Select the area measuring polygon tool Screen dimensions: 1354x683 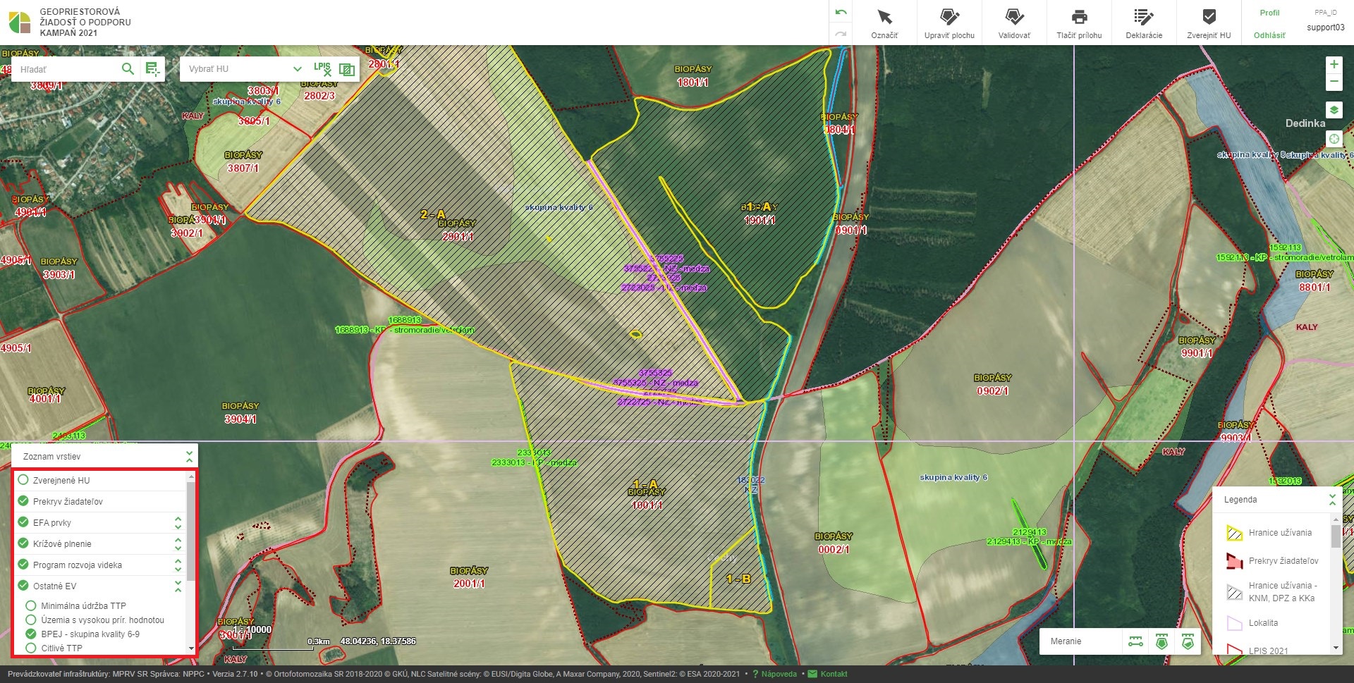(x=1161, y=641)
